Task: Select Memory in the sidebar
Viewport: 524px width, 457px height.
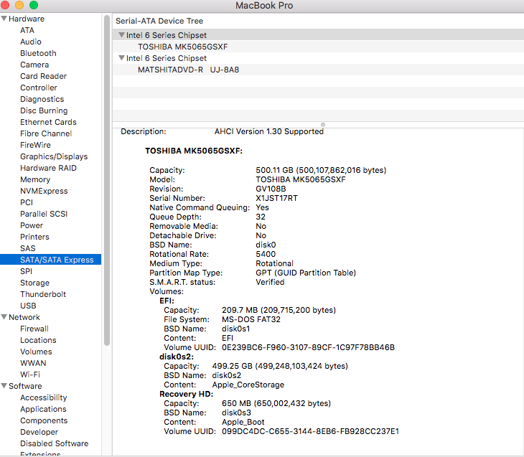Action: (35, 179)
